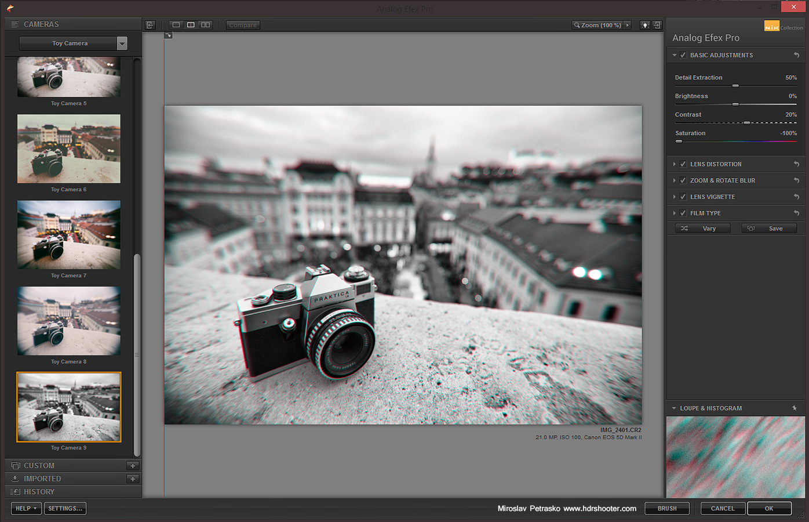Pin the Loupe & Histogram panel

click(x=795, y=408)
